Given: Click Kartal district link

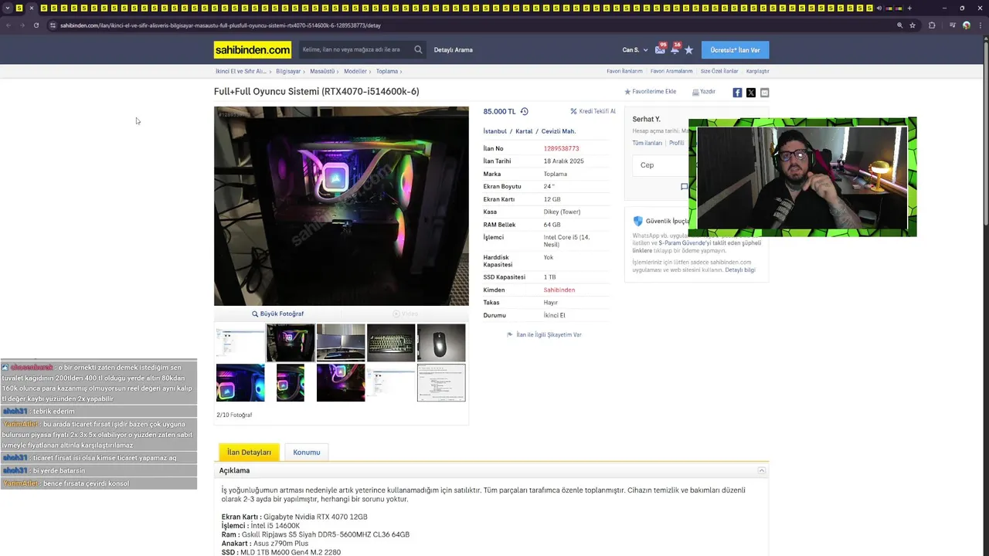Looking at the screenshot, I should pos(524,131).
